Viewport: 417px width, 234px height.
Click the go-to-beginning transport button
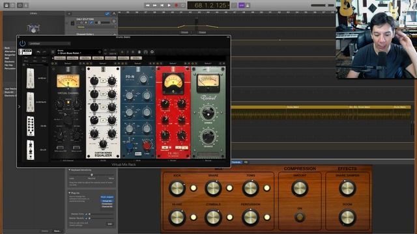[162, 5]
